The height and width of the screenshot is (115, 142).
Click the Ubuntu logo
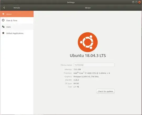88,42
